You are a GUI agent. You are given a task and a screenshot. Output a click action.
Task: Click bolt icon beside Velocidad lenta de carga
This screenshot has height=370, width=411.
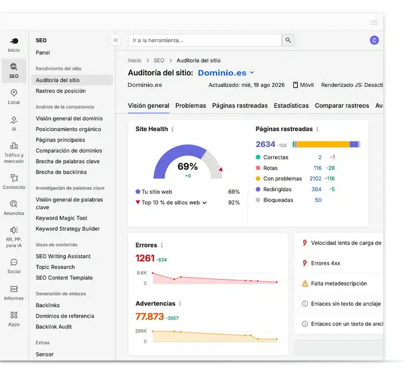[x=305, y=243]
